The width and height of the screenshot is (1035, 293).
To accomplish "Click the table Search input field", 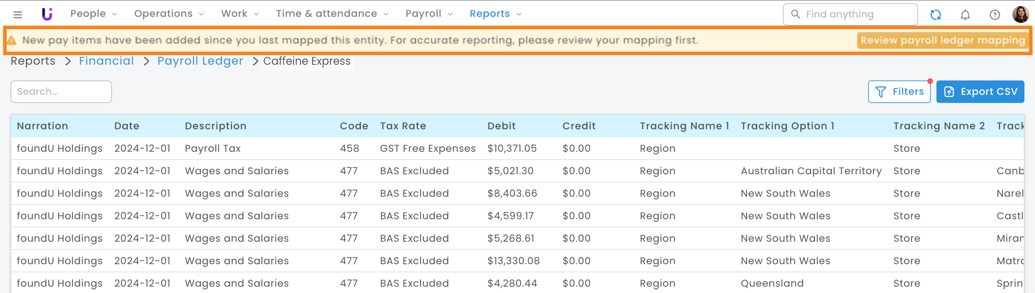I will pyautogui.click(x=61, y=91).
